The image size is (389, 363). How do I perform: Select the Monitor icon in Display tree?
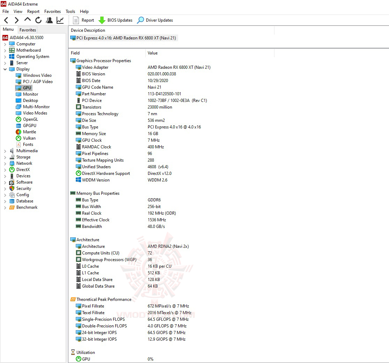click(x=19, y=94)
